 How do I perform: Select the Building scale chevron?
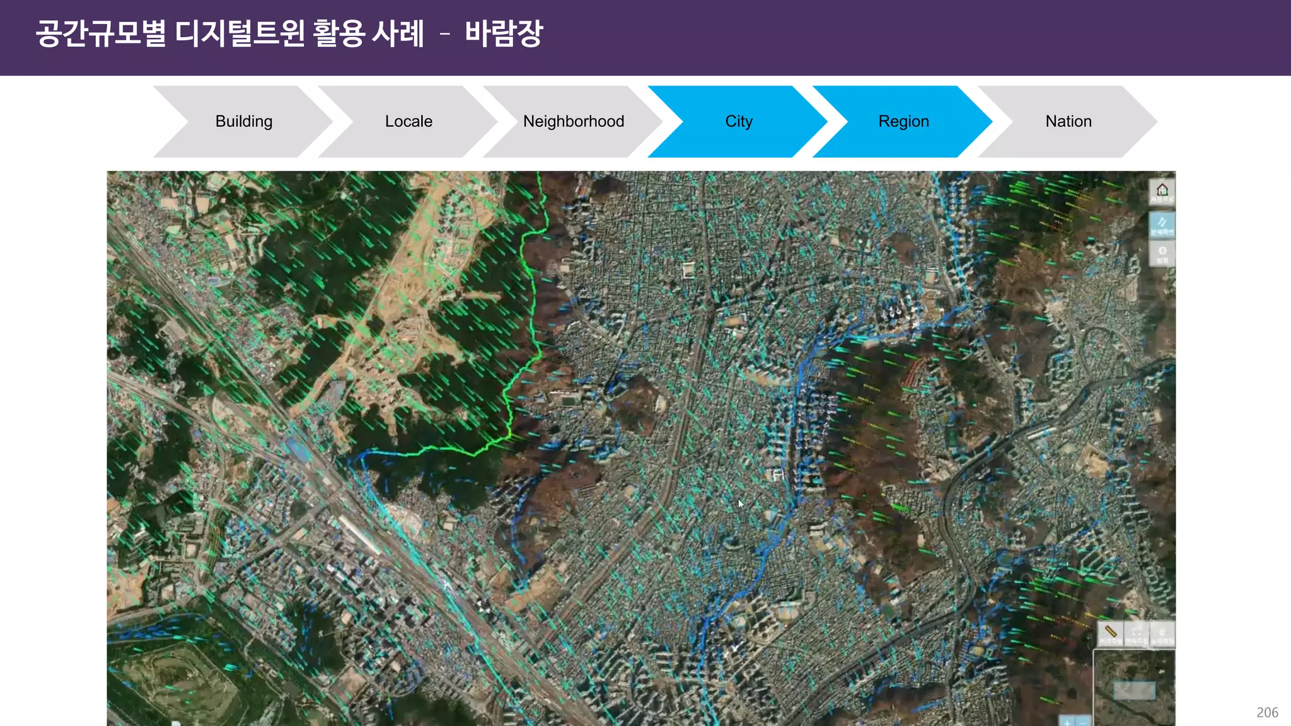point(243,122)
